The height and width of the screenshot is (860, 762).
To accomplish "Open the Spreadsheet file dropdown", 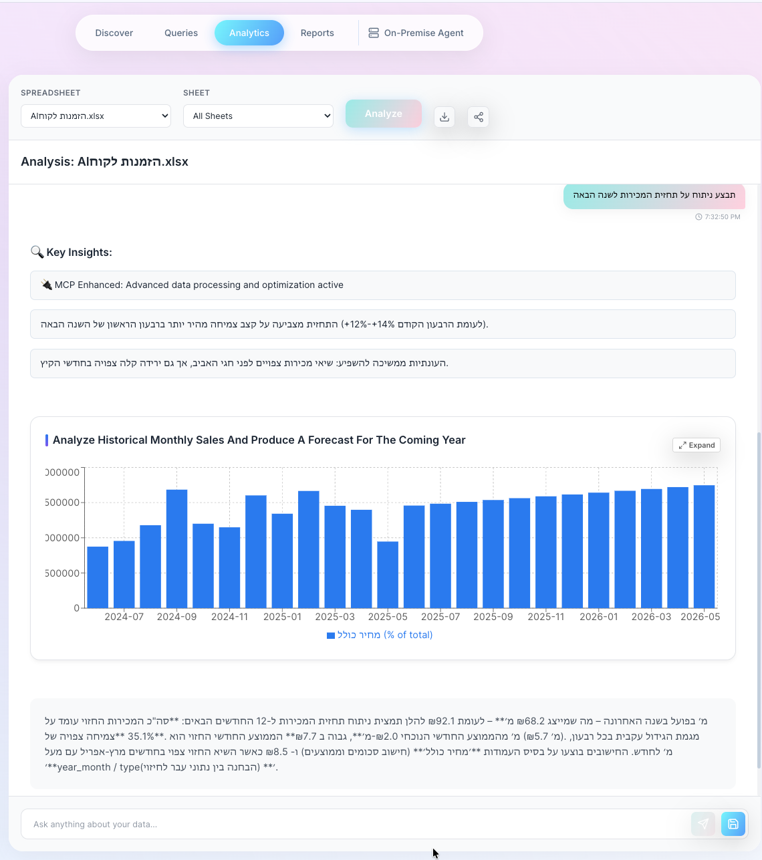I will click(96, 116).
